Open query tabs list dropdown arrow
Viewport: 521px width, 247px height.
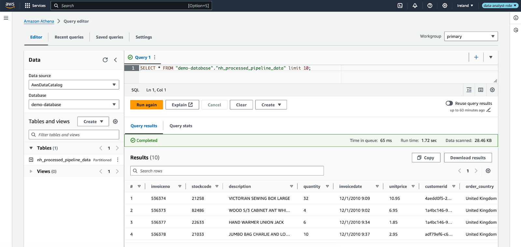coord(491,57)
